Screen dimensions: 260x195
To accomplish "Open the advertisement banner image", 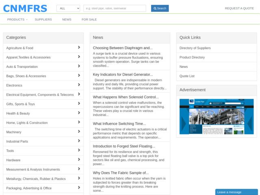I will click(217, 117).
